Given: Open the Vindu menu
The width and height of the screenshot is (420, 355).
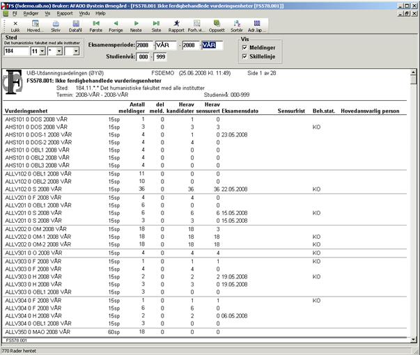Looking at the screenshot, I should pyautogui.click(x=84, y=13).
